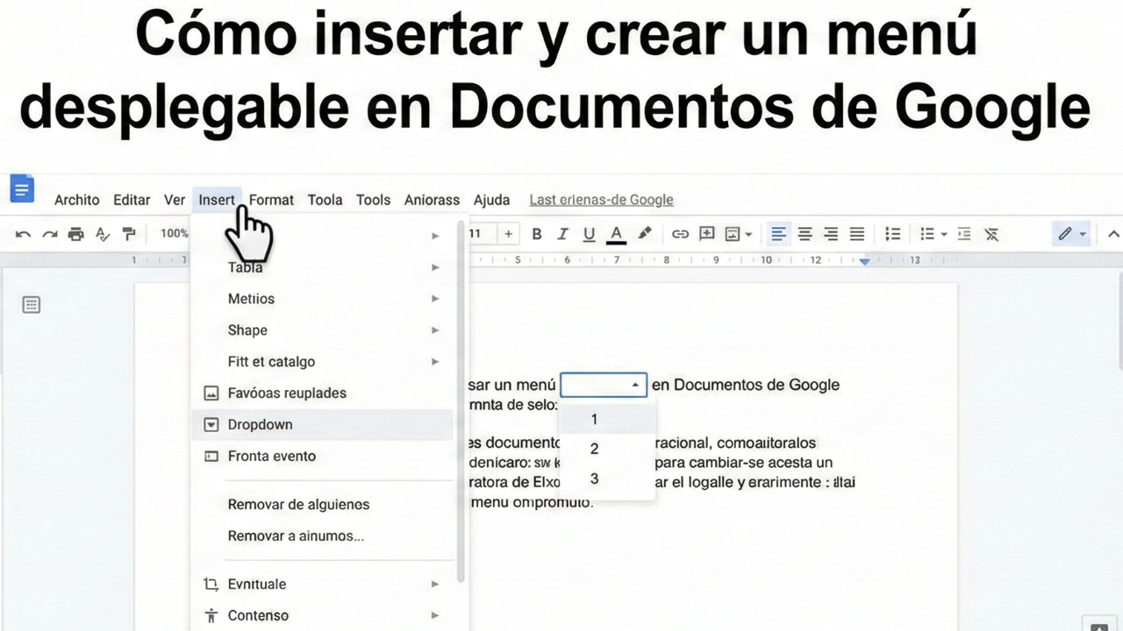This screenshot has width=1123, height=631.
Task: Select option 2 in the dropdown list
Action: click(595, 449)
